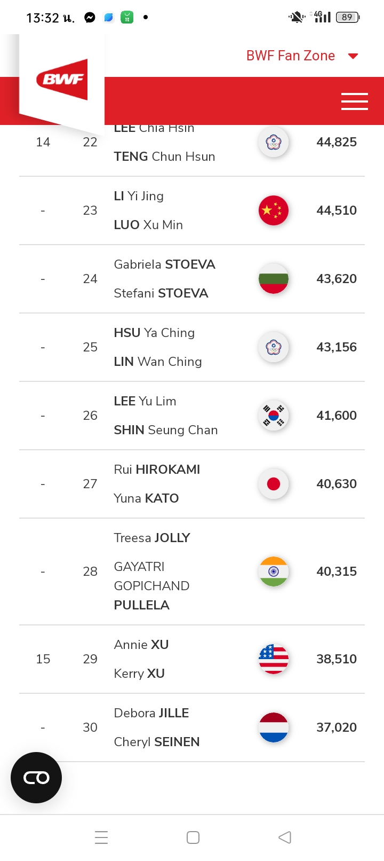Open player Gabriela STOEVA

tap(164, 264)
